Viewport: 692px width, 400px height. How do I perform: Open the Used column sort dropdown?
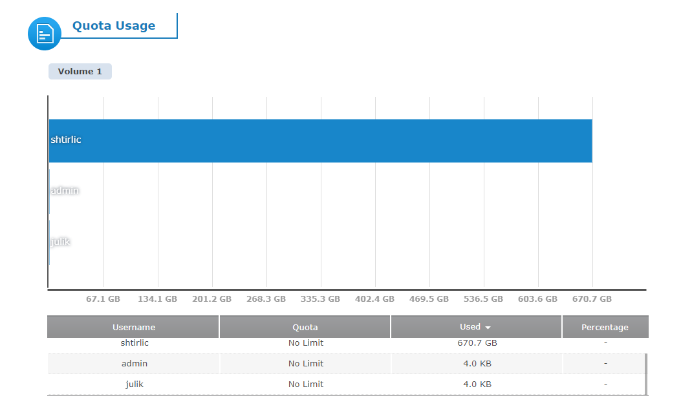tap(489, 327)
